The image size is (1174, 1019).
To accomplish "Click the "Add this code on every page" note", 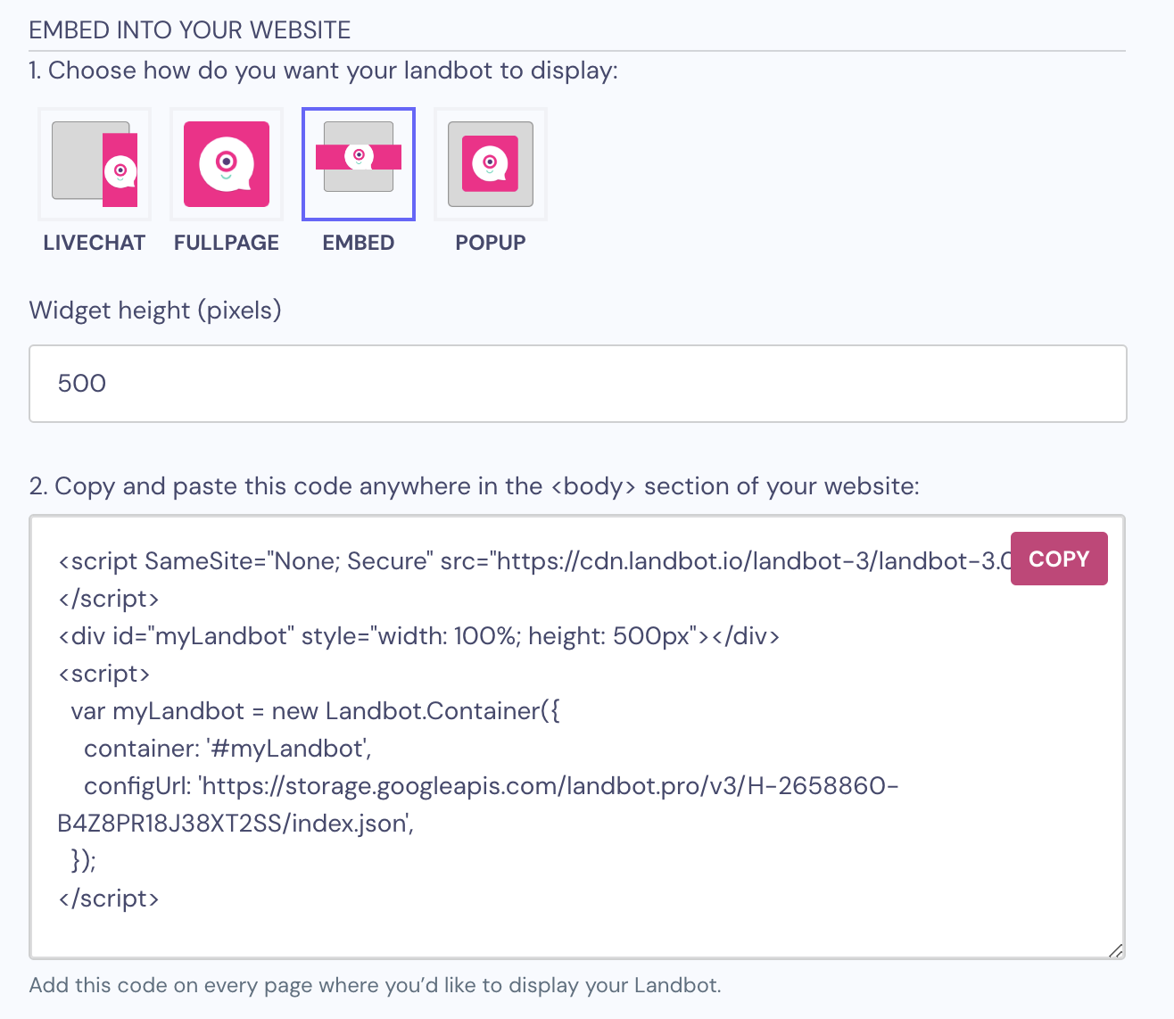I will (376, 985).
